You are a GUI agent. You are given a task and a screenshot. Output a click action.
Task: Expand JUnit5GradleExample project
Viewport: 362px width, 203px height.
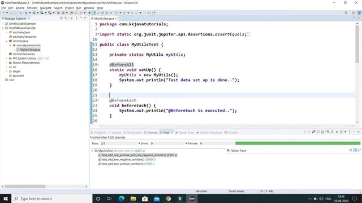(3, 24)
